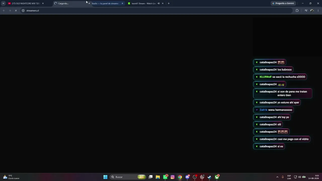Open Discord from the taskbar
322x181 pixels.
(187, 177)
